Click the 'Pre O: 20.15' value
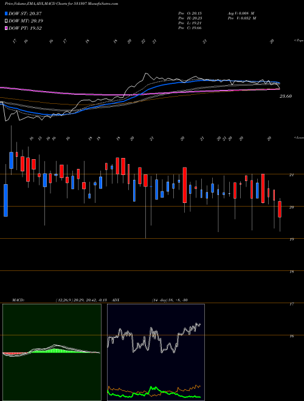 [x=190, y=13]
